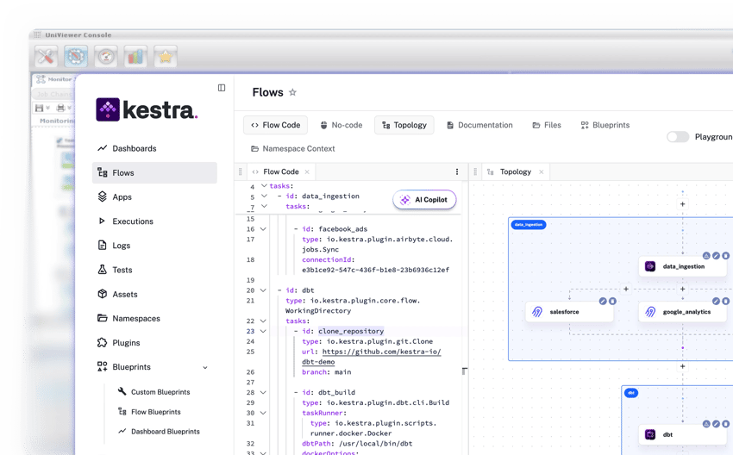
Task: Click the warning icon on dbt node
Action: point(706,424)
